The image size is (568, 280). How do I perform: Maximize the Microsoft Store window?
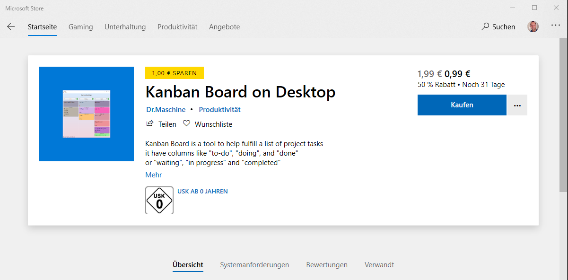[534, 8]
